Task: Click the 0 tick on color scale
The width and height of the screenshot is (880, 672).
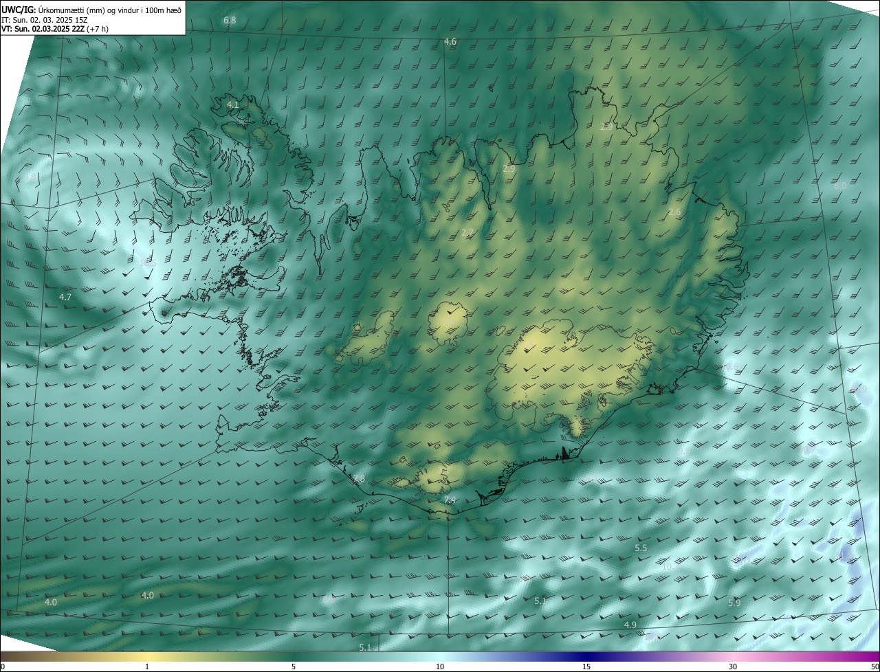Action: (3, 667)
